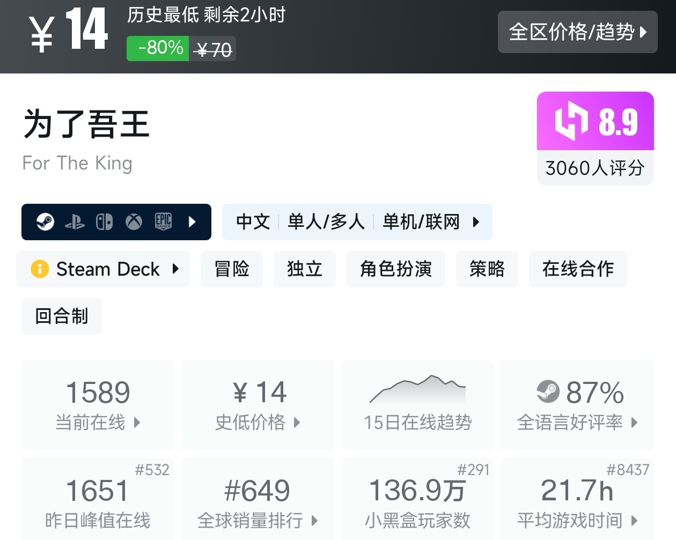Open 史低价格 ¥14 stat
The width and height of the screenshot is (676, 540).
point(258,405)
